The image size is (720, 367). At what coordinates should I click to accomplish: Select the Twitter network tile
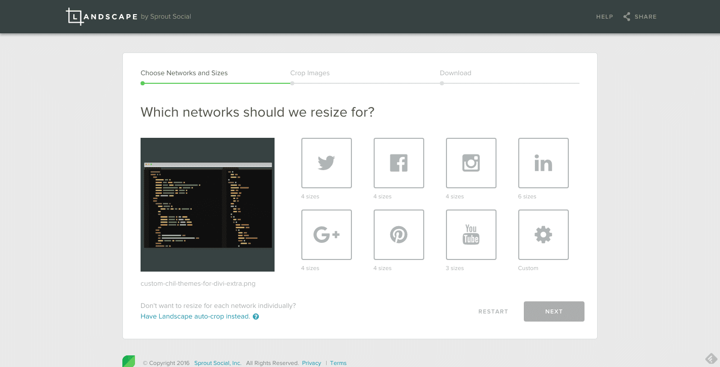click(x=327, y=163)
